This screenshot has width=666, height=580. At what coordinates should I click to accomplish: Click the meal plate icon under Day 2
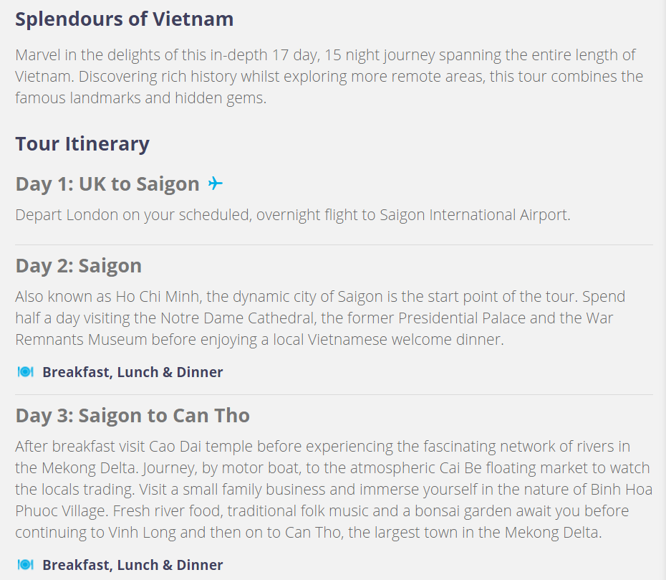26,372
